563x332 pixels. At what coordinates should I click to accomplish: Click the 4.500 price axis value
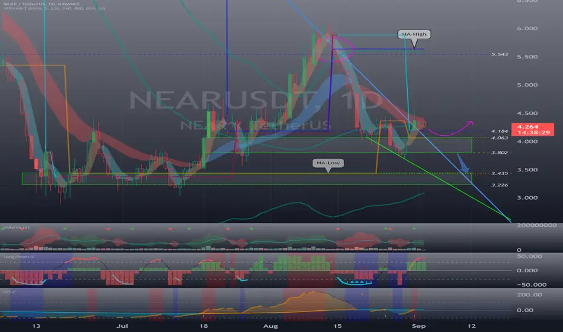pyautogui.click(x=527, y=113)
